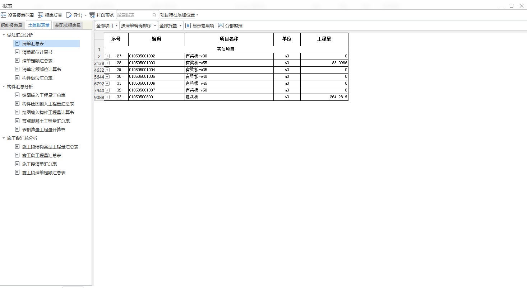Viewport: 527px width, 288px height.
Task: Click the 实体项目 row
Action: point(226,49)
